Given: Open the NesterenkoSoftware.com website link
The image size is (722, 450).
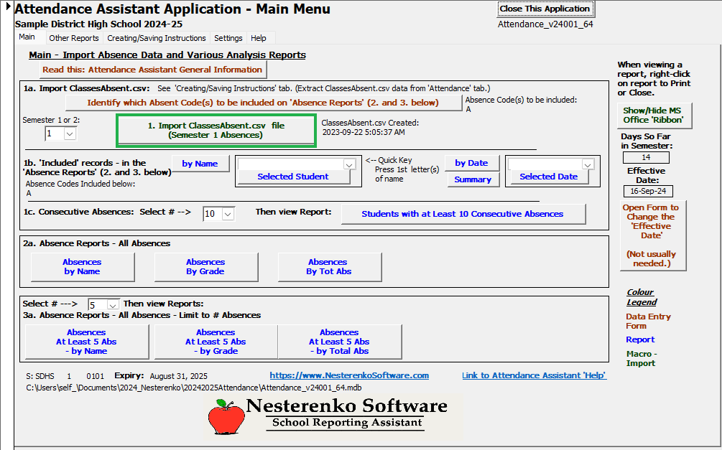Looking at the screenshot, I should point(349,375).
